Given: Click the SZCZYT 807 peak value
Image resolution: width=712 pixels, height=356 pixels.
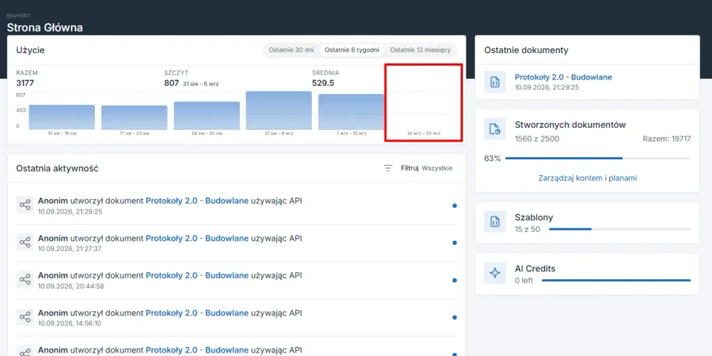Looking at the screenshot, I should [x=171, y=83].
